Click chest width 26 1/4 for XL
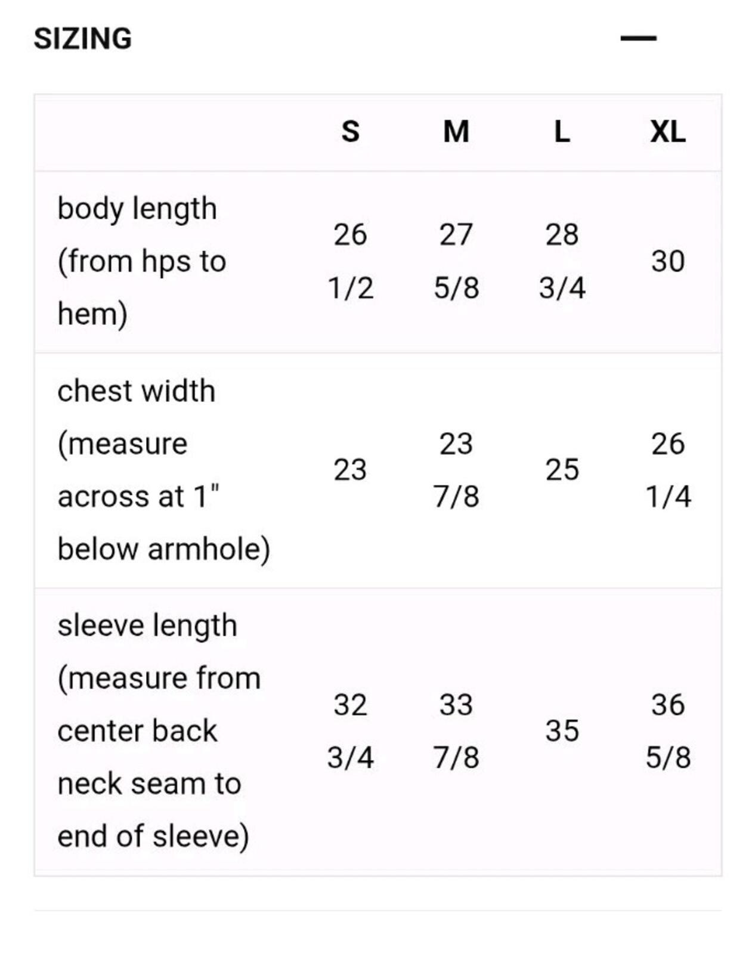This screenshot has height=954, width=755. 668,470
